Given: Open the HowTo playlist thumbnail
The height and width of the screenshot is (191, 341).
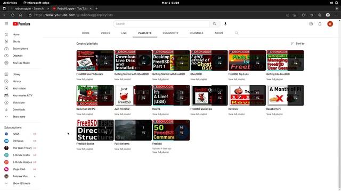Looking at the screenshot, I should click(x=171, y=95).
